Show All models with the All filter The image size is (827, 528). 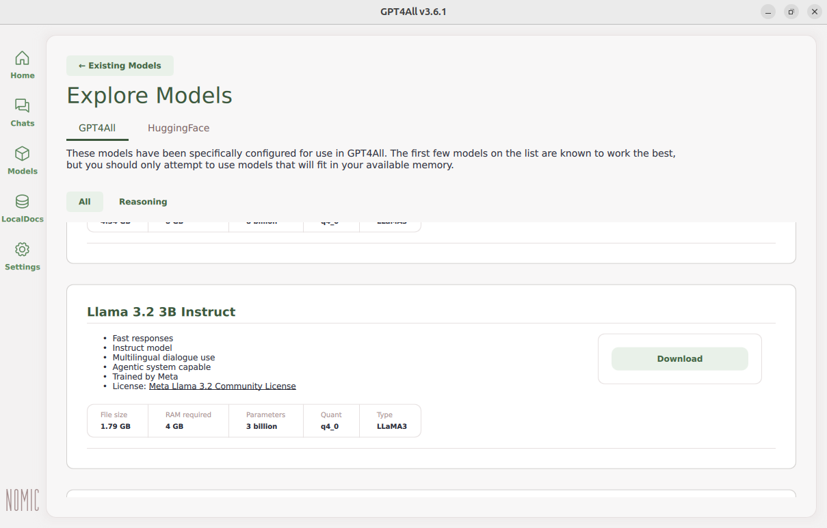tap(85, 202)
